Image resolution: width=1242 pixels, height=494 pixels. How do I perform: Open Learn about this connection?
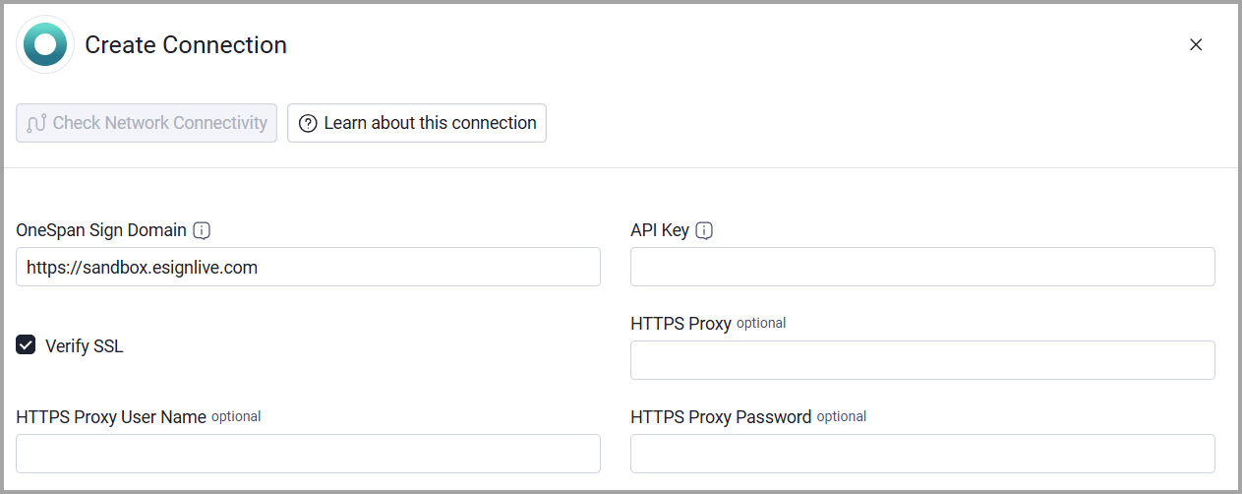point(417,123)
